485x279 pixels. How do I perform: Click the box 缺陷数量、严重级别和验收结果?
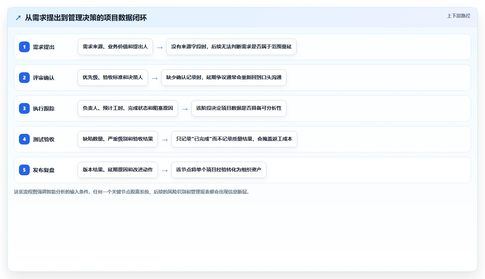coord(118,139)
